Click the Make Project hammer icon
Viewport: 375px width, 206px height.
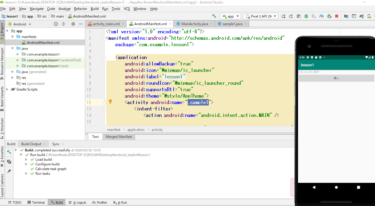[214, 16]
